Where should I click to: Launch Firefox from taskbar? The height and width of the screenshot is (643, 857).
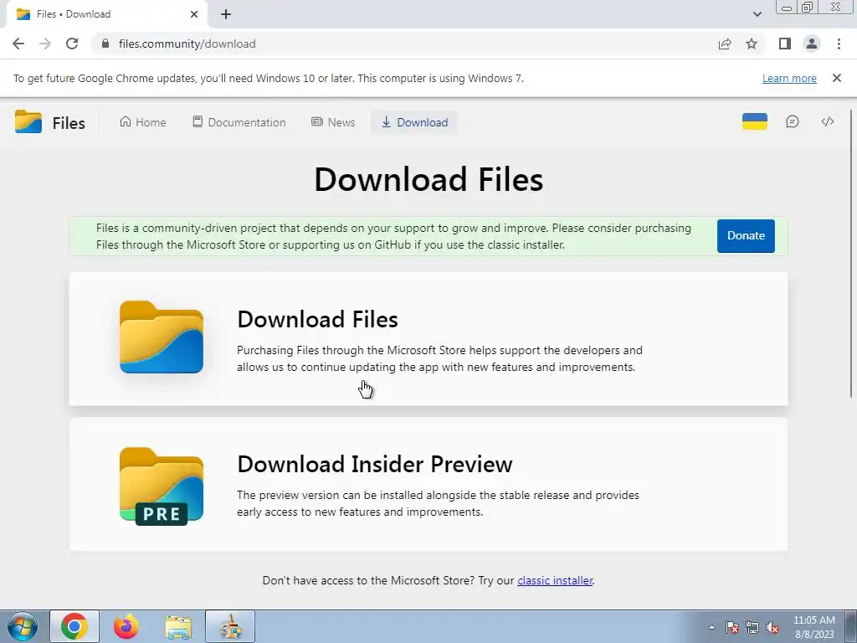[126, 626]
